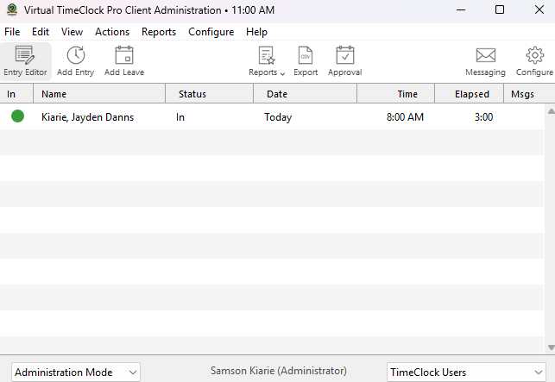Open the Approval calendar icon
Viewport: 555px width, 382px height.
tap(345, 55)
